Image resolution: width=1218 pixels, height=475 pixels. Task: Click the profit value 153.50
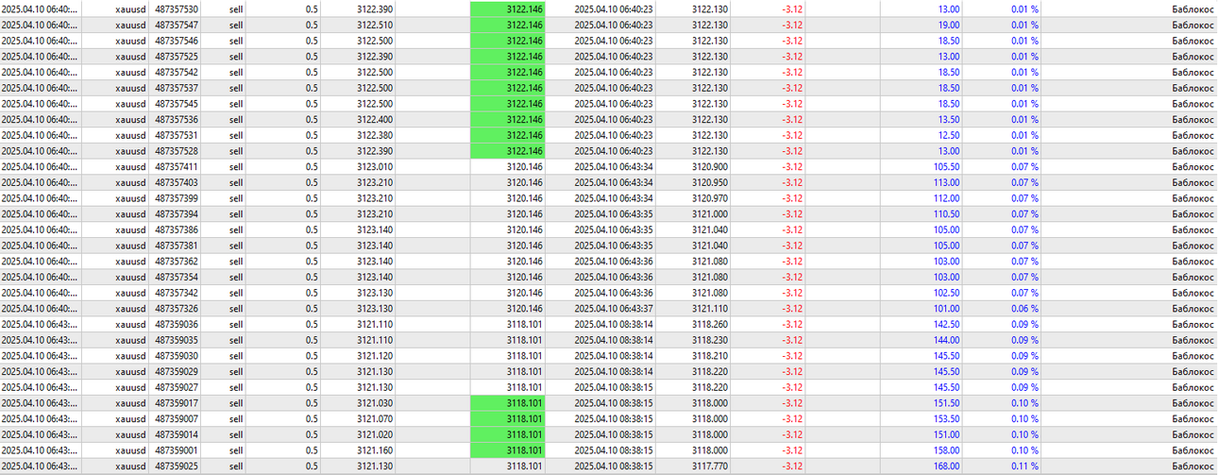point(946,418)
